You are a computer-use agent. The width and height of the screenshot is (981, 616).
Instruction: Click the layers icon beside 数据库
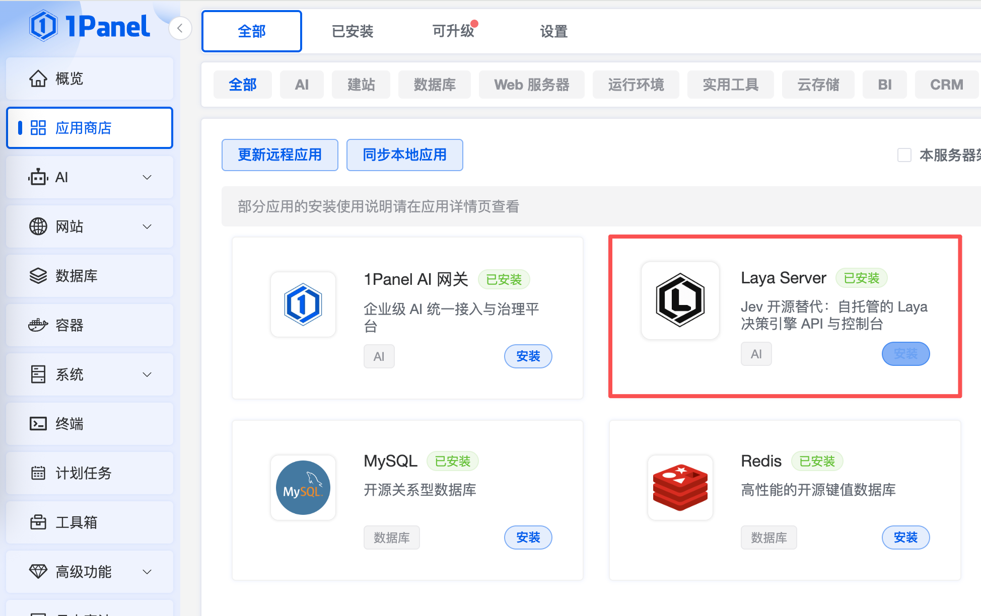coord(38,276)
